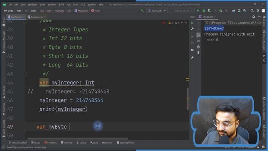The image size is (268, 151).
Task: Open the Build tool window button at the bottom
Action: coord(94,143)
